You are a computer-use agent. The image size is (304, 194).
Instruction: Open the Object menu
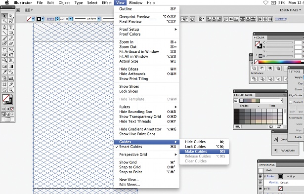[64, 2]
